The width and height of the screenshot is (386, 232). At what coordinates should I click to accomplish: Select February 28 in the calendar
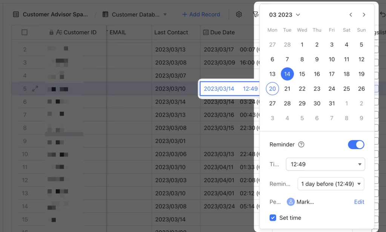pyautogui.click(x=287, y=45)
